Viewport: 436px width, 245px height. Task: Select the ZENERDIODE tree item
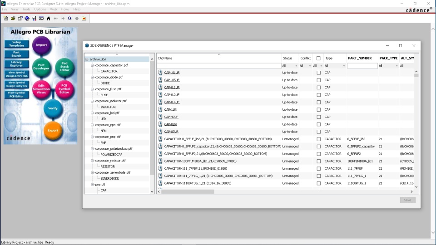pos(109,178)
